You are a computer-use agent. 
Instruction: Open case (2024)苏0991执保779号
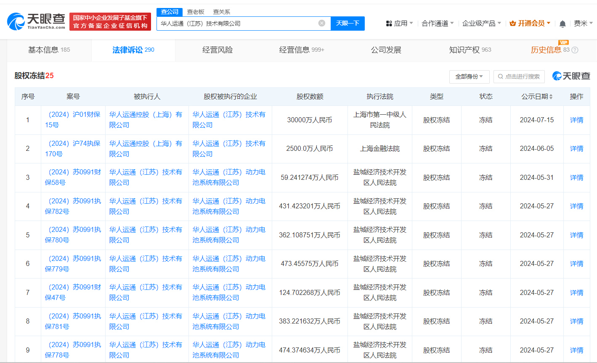73,264
